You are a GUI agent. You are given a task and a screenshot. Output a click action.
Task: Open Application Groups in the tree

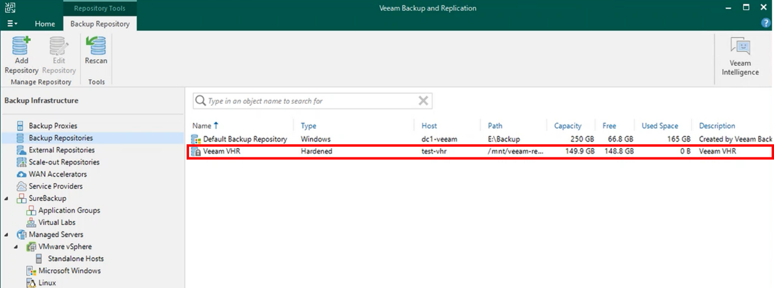[x=69, y=210]
